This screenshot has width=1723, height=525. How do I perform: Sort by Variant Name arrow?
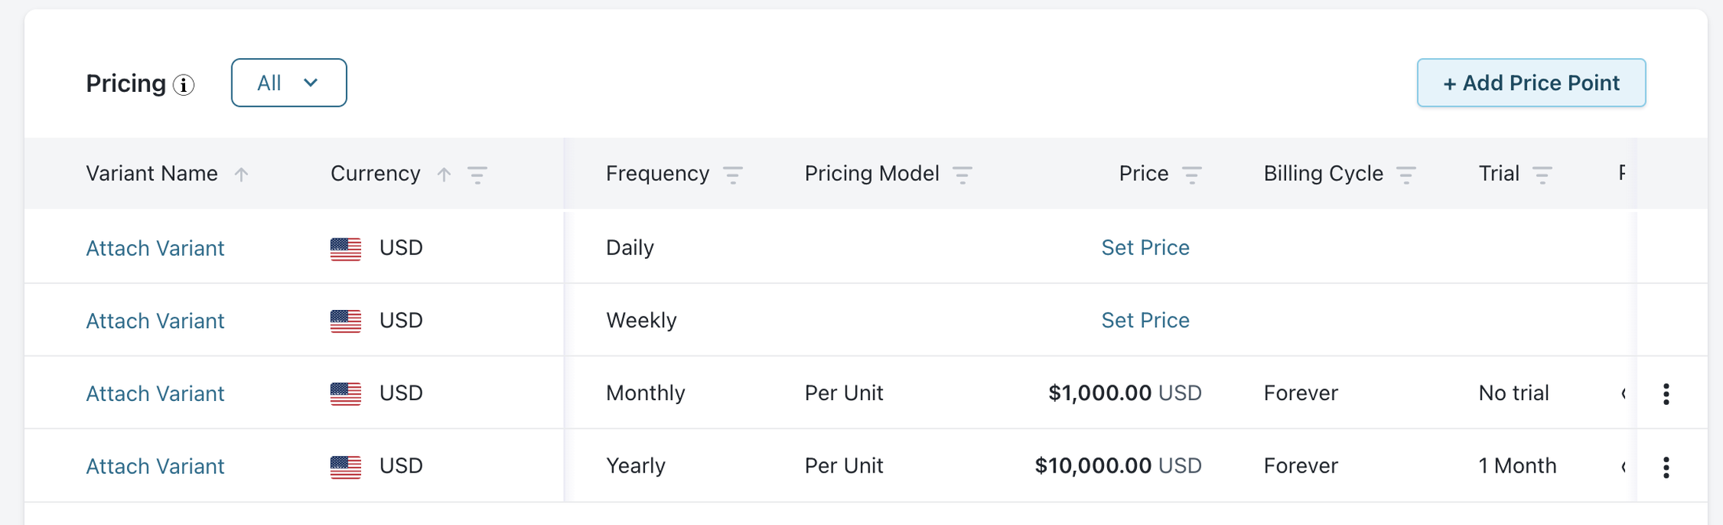pyautogui.click(x=241, y=174)
